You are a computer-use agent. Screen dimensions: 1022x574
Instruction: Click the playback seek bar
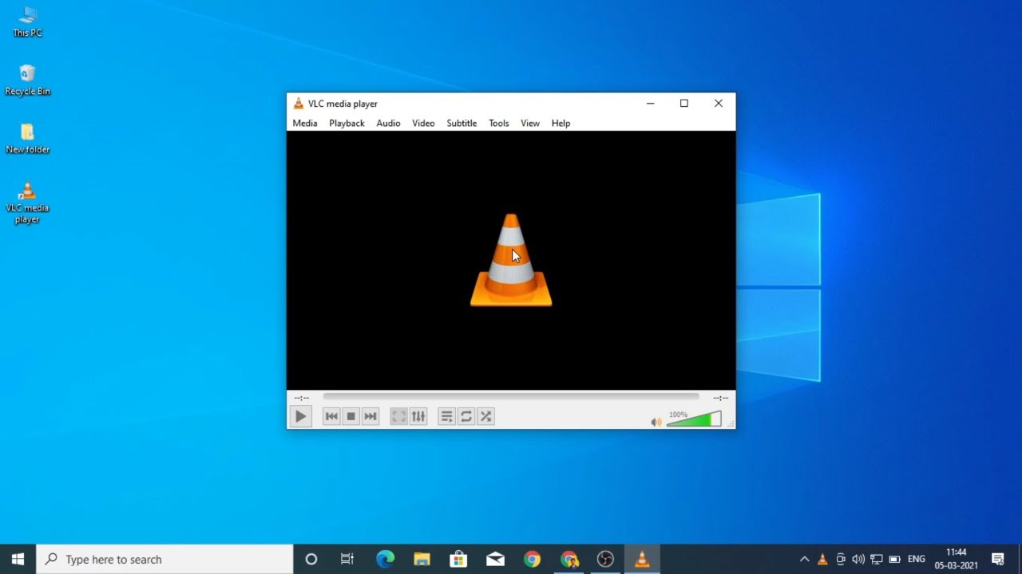click(x=511, y=396)
